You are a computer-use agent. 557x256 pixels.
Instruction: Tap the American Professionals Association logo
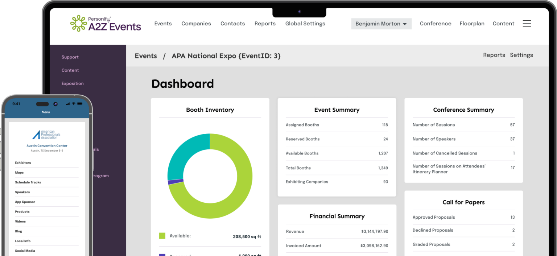[x=47, y=134]
